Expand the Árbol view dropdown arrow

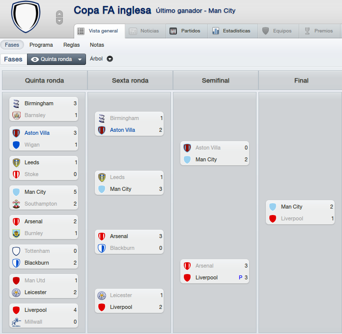pyautogui.click(x=110, y=59)
